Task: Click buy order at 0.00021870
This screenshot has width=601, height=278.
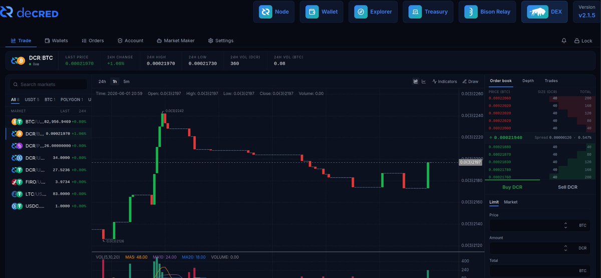Action: click(540, 154)
